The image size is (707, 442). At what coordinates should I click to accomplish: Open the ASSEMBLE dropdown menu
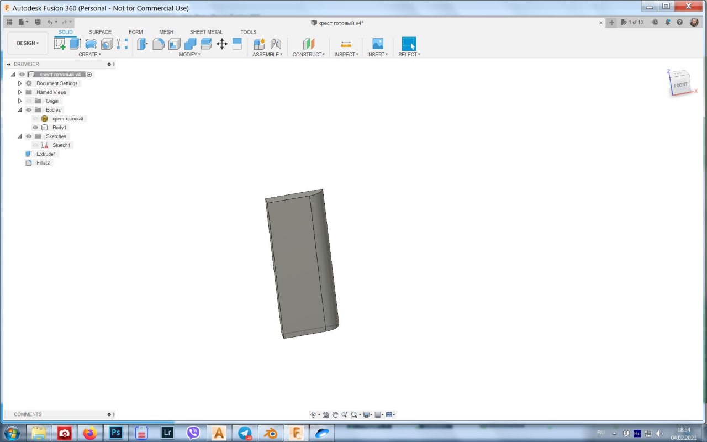267,55
